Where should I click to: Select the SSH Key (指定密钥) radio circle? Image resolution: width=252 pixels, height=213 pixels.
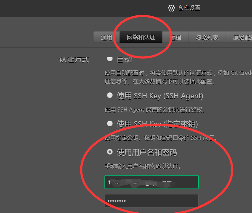(x=110, y=123)
